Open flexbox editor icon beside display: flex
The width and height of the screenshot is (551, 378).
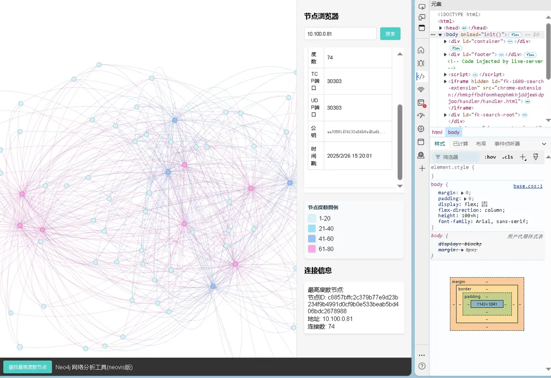point(484,204)
